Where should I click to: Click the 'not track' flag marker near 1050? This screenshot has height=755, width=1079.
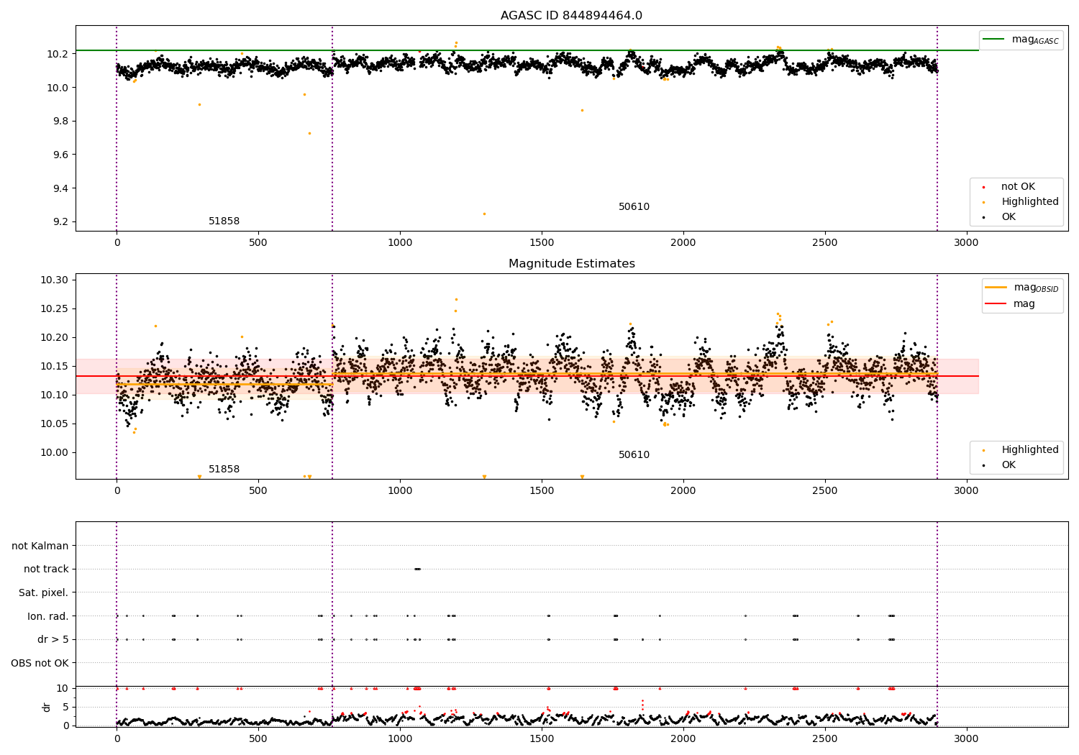click(417, 569)
